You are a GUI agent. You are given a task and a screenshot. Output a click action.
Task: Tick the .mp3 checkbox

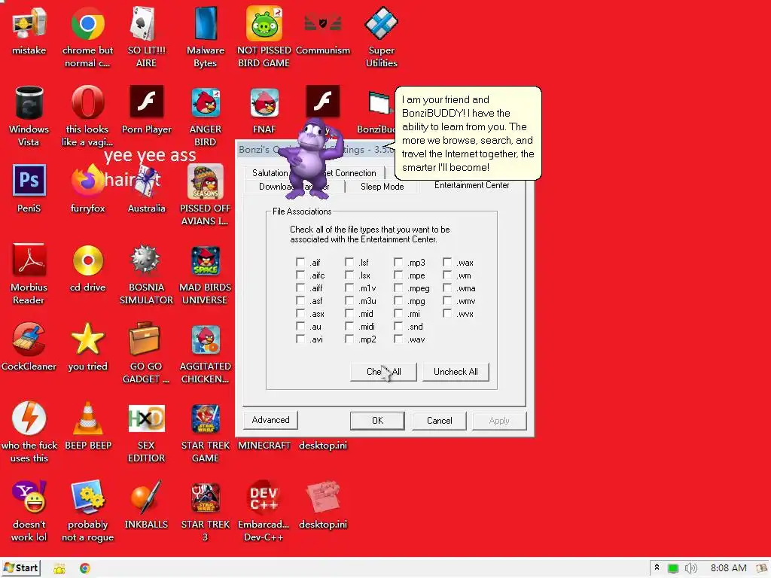tap(398, 262)
